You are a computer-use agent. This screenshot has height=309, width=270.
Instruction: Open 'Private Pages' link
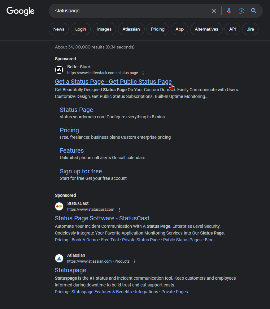coord(175,292)
